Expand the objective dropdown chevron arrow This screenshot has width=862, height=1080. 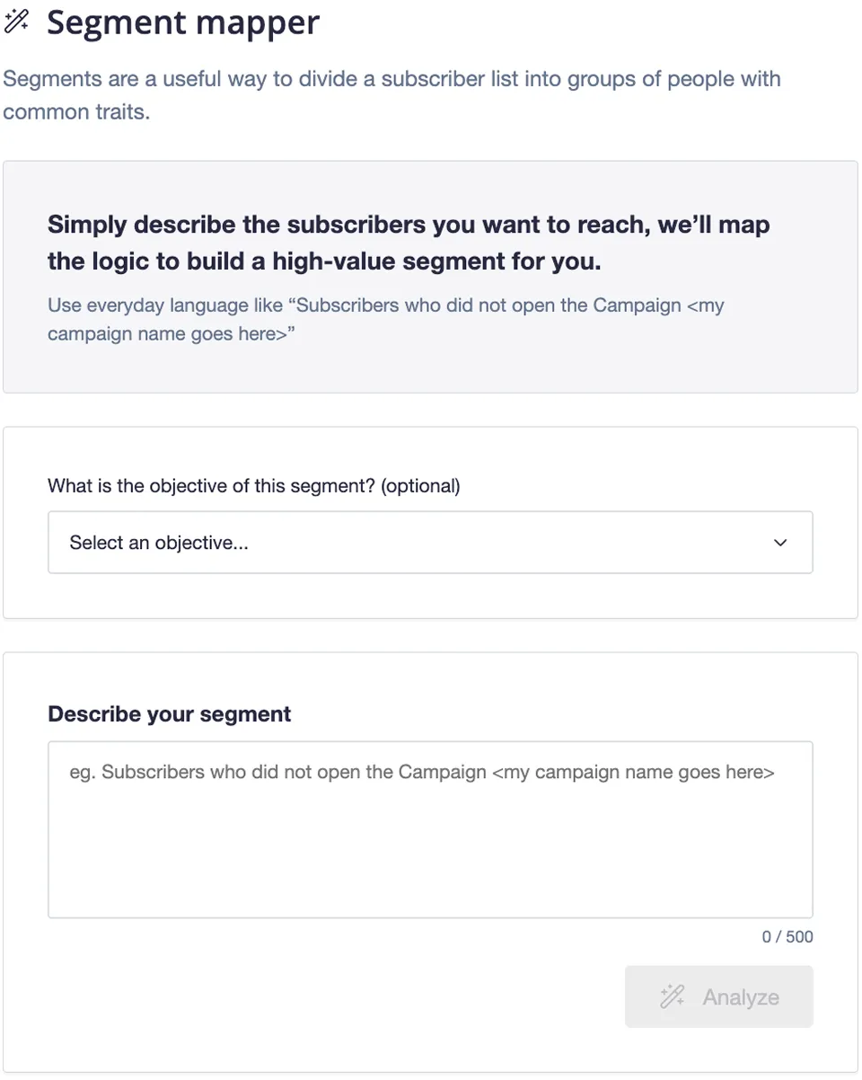click(780, 543)
